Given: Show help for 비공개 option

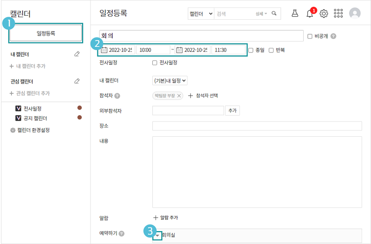Looking at the screenshot, I should click(333, 36).
